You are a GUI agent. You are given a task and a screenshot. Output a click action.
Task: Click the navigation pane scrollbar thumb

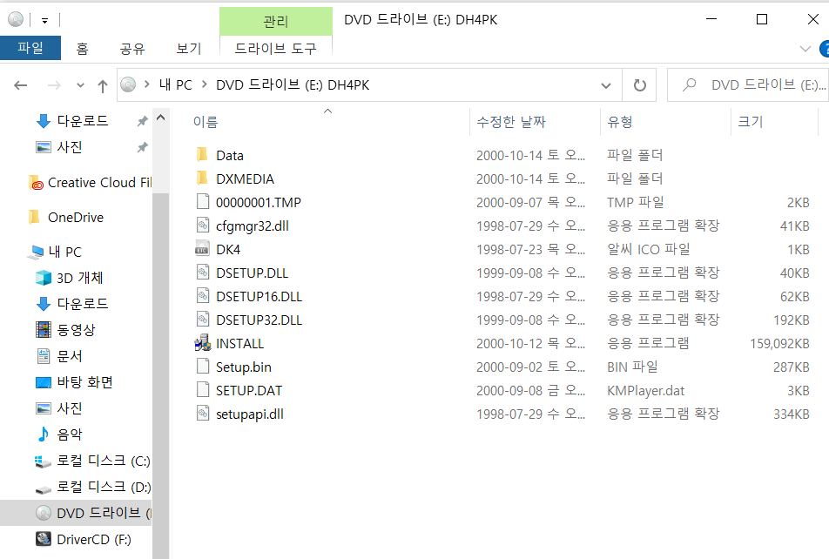pos(160,375)
